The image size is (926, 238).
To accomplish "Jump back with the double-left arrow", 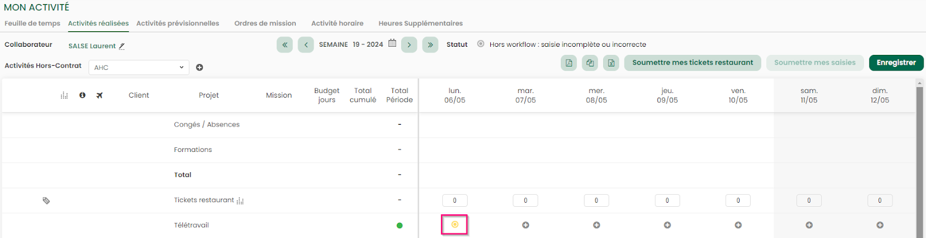I will tap(285, 44).
